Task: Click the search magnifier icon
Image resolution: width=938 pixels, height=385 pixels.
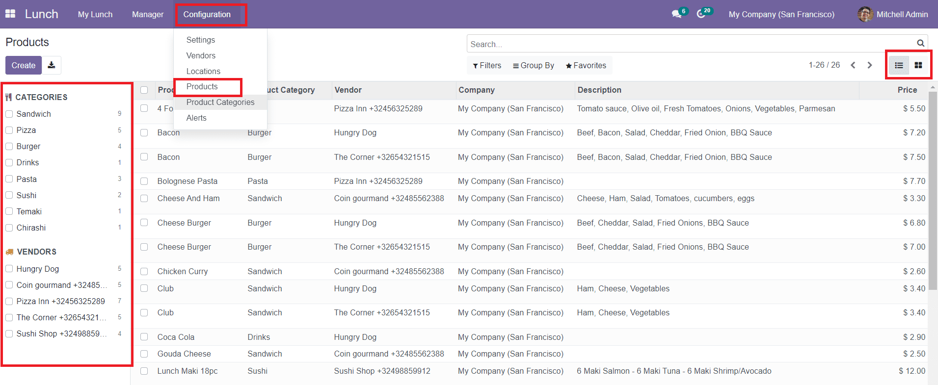Action: (920, 44)
